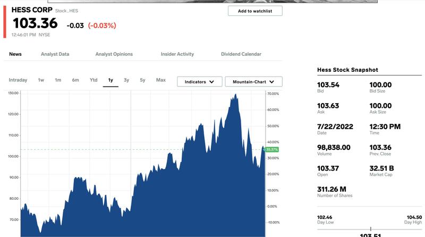
Task: Click the 103.63 Ask value
Action: point(328,106)
